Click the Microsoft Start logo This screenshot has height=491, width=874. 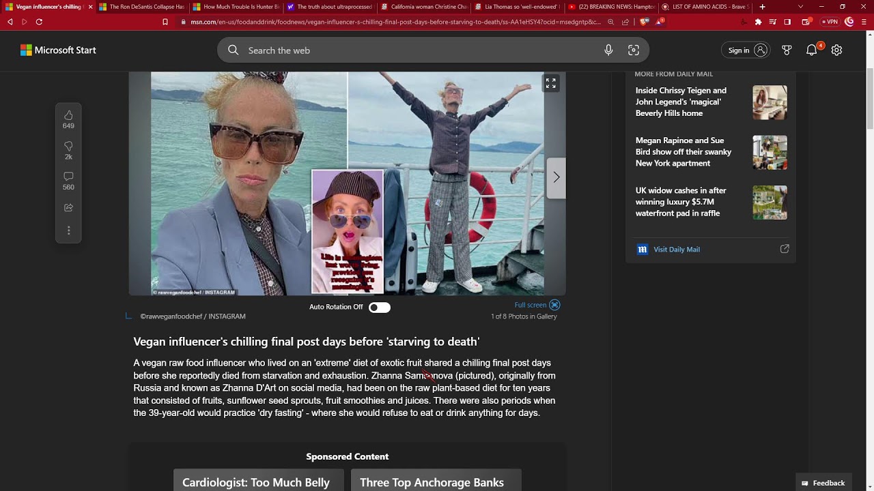click(58, 50)
